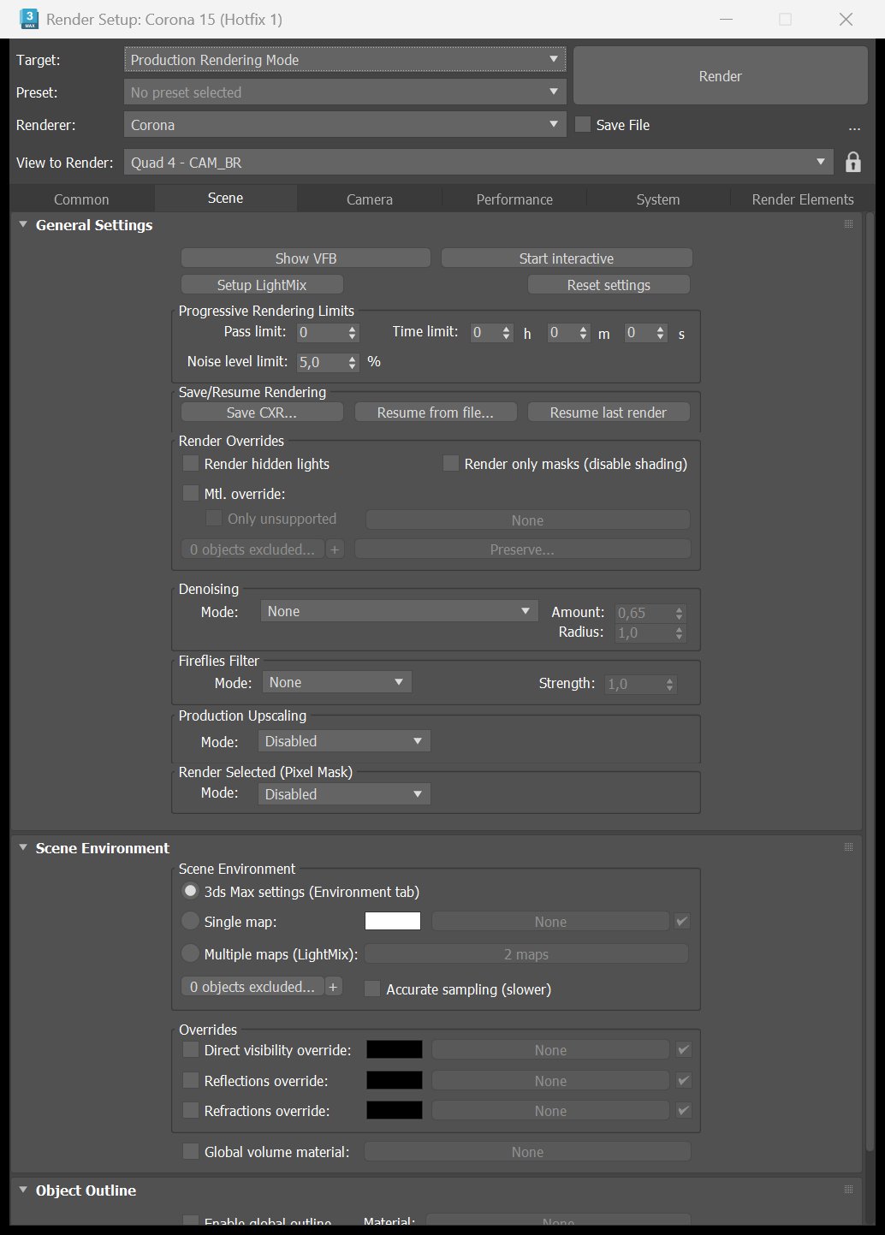Toggle Reflections override checkbox
The height and width of the screenshot is (1235, 885).
tap(191, 1080)
